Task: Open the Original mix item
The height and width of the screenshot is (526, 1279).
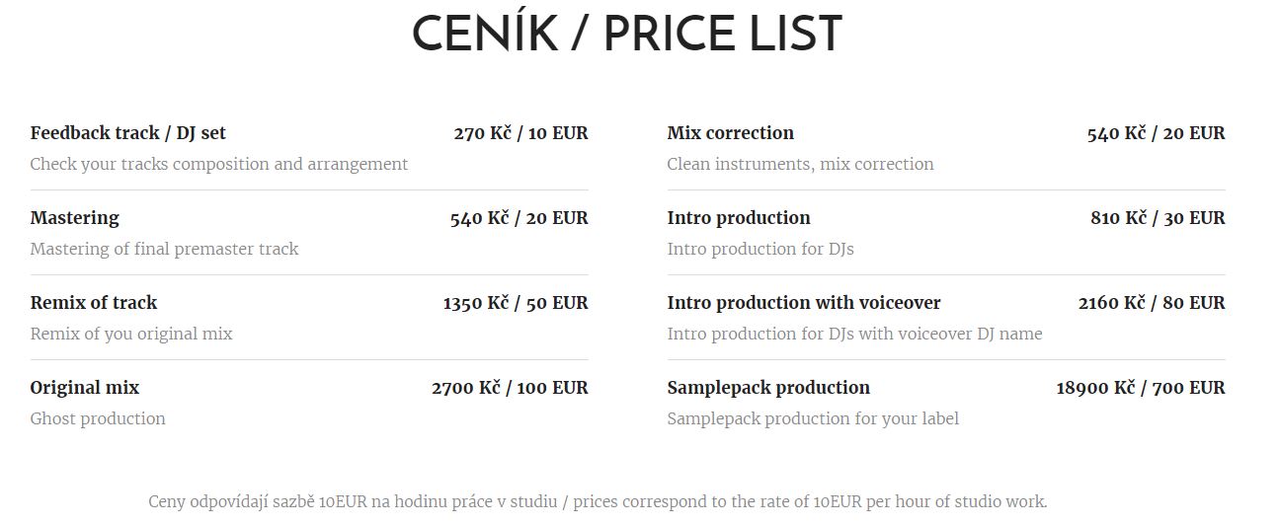Action: [x=85, y=388]
